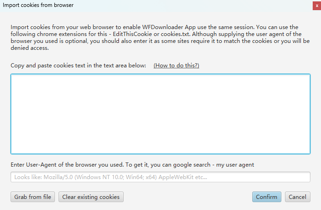Viewport: 321px width, 210px height.
Task: Click the instructions paragraph mentioning EditThisCookie
Action: 160,37
